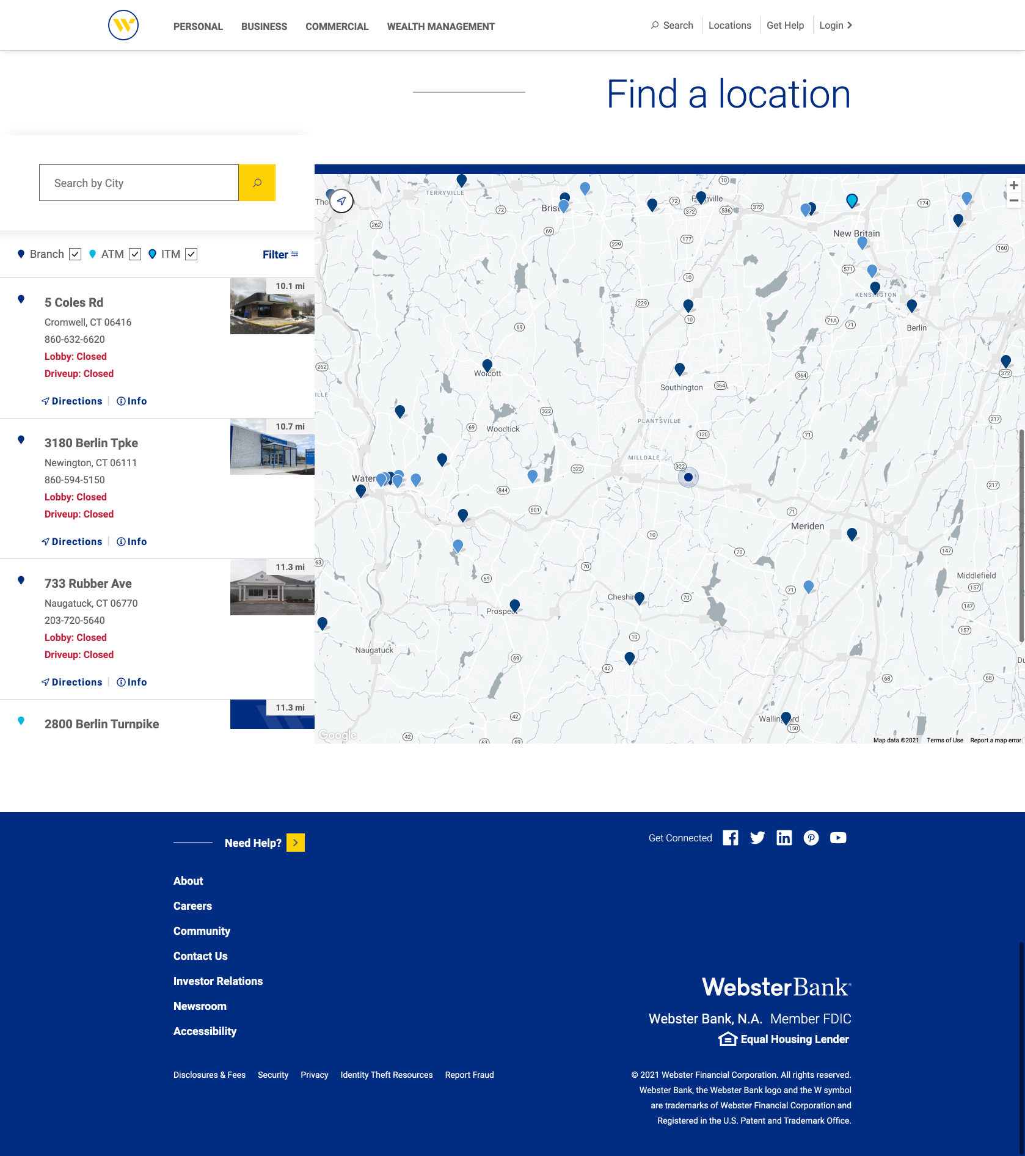Click the header Search magnifier icon
The height and width of the screenshot is (1156, 1025).
click(x=655, y=25)
